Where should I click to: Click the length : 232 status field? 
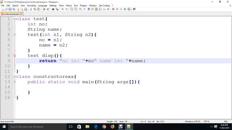[112, 122]
